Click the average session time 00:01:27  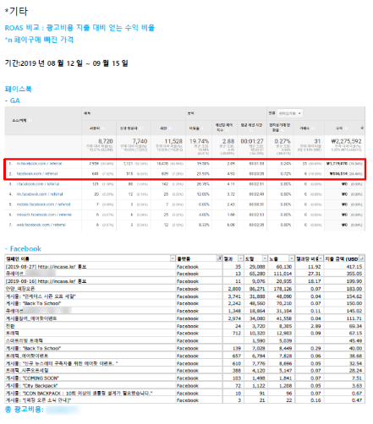point(252,141)
